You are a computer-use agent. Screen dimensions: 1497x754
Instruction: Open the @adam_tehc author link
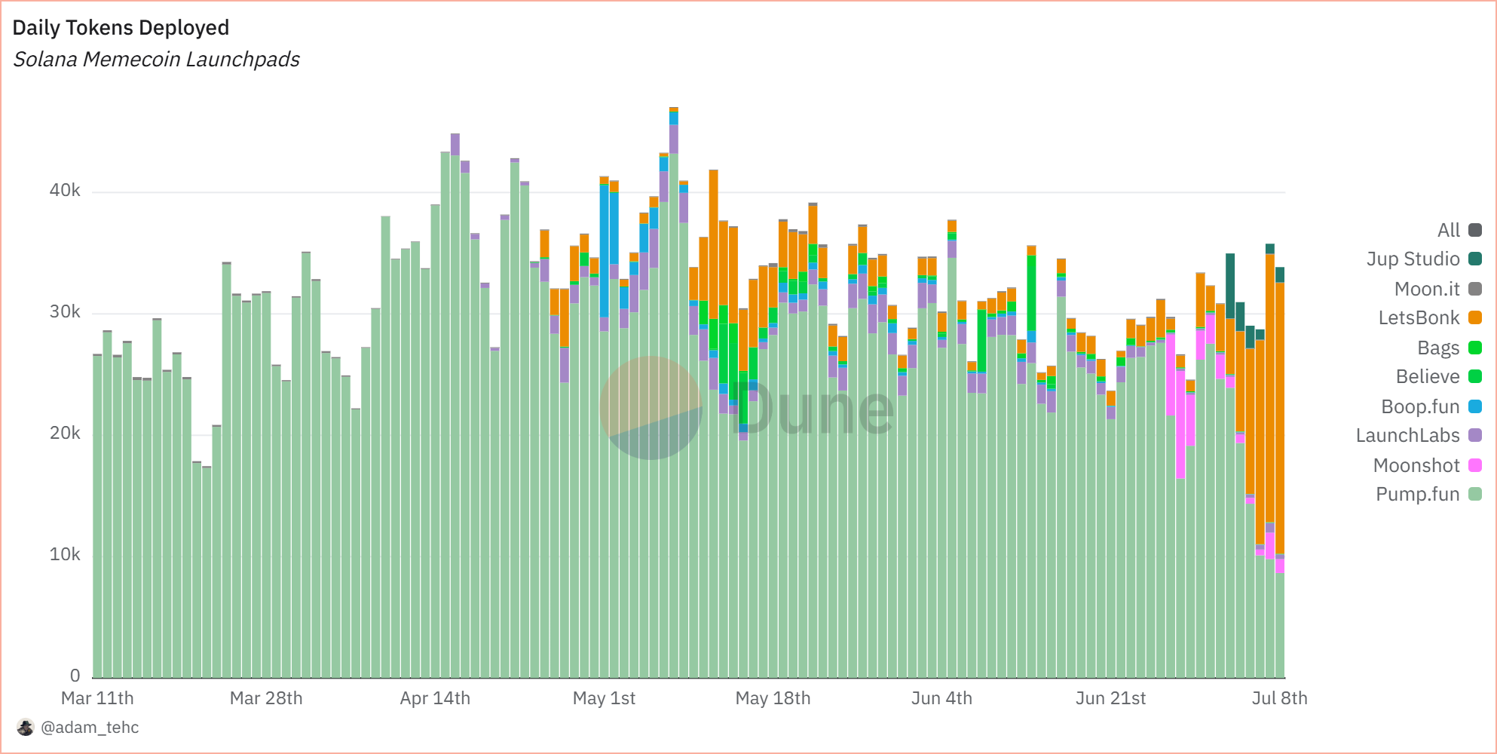(x=90, y=728)
